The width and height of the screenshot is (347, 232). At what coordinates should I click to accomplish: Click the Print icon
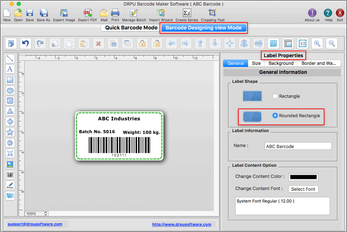pyautogui.click(x=115, y=15)
